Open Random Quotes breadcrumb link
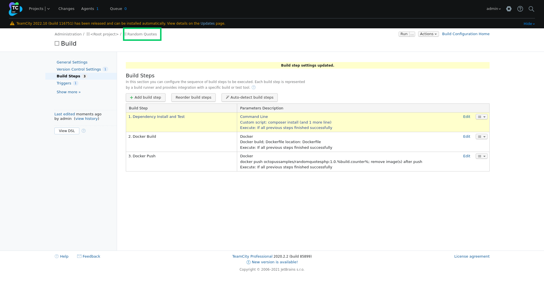Image resolution: width=544 pixels, height=282 pixels. [142, 34]
